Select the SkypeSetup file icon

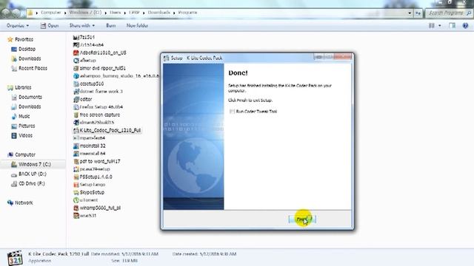click(x=76, y=192)
